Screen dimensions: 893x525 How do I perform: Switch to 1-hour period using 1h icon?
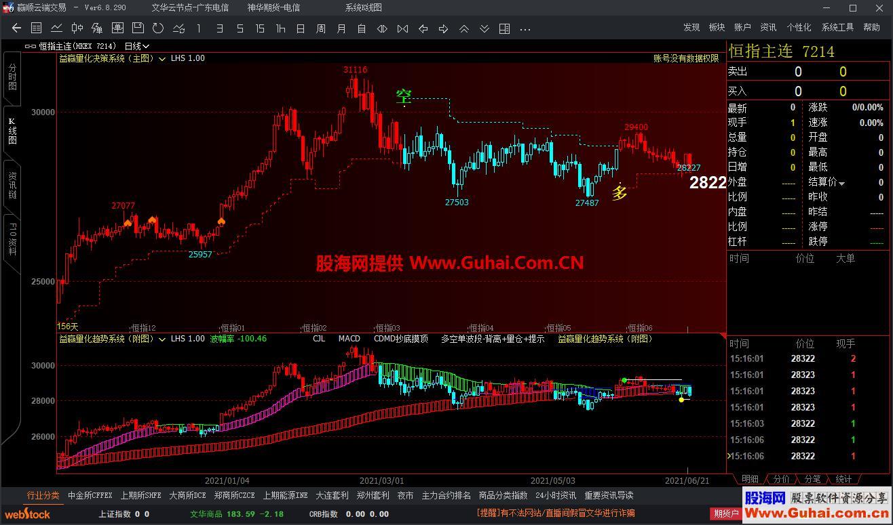280,28
